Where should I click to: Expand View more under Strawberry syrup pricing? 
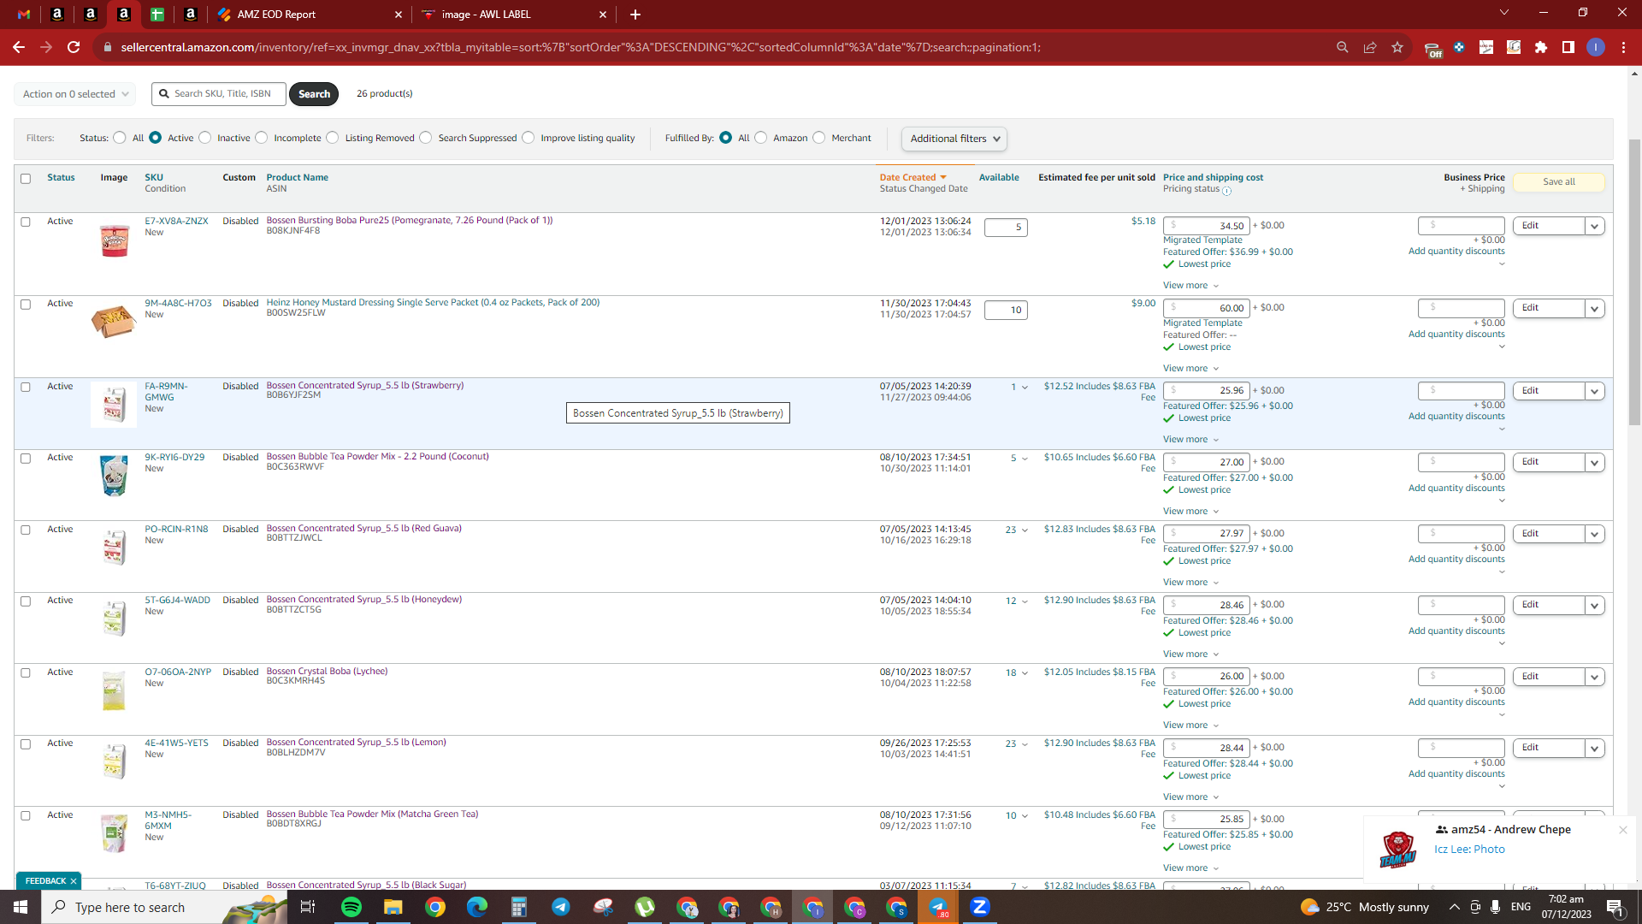(1190, 440)
